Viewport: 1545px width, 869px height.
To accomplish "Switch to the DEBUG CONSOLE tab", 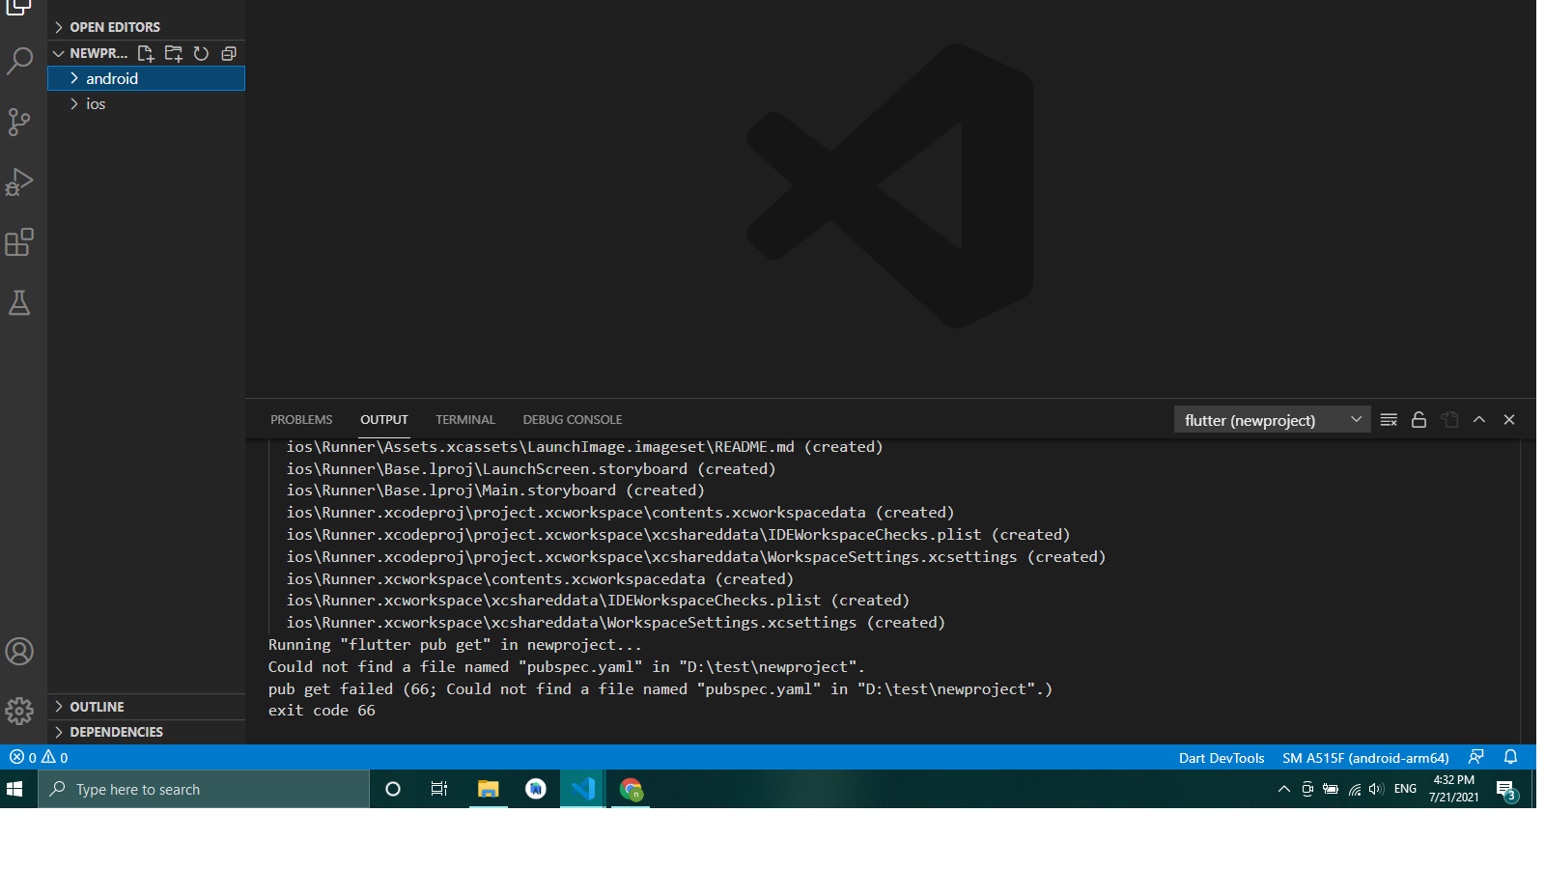I will click(572, 419).
